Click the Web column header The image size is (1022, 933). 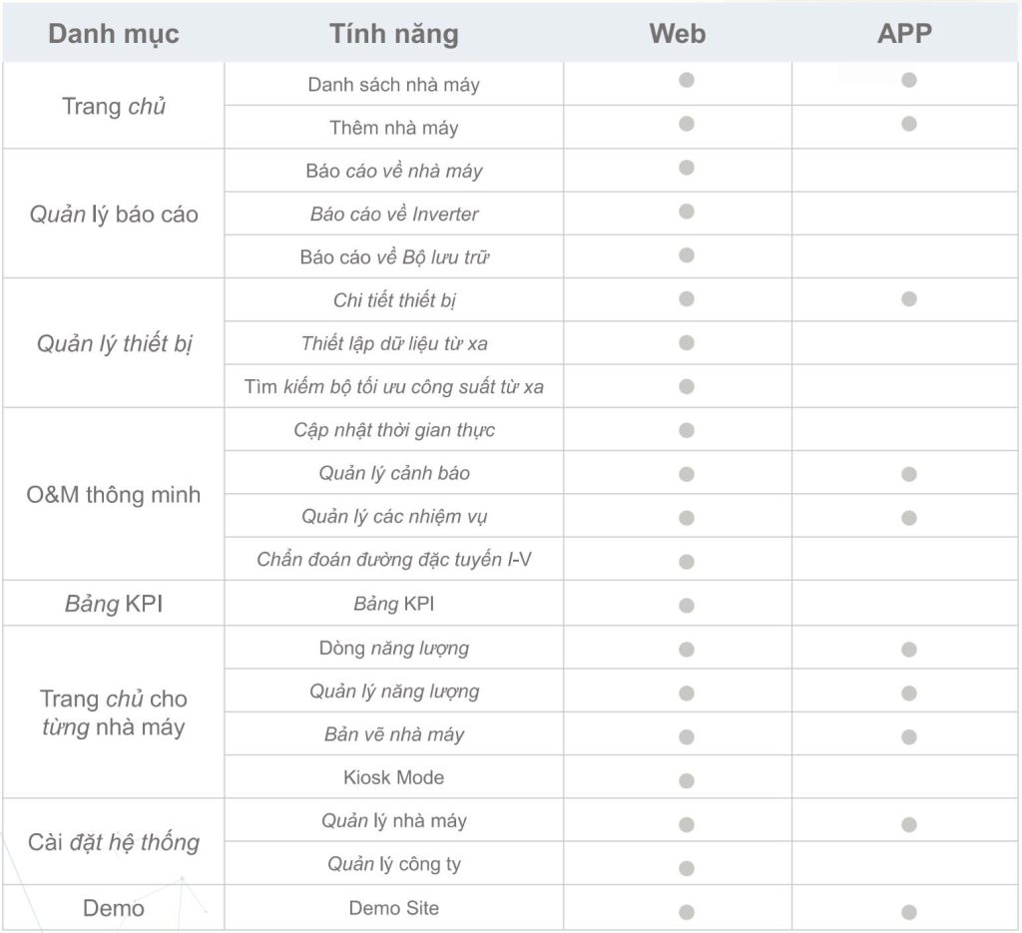point(678,34)
